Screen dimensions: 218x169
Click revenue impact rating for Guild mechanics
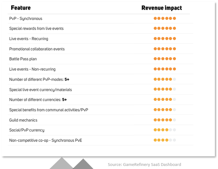[165, 120]
